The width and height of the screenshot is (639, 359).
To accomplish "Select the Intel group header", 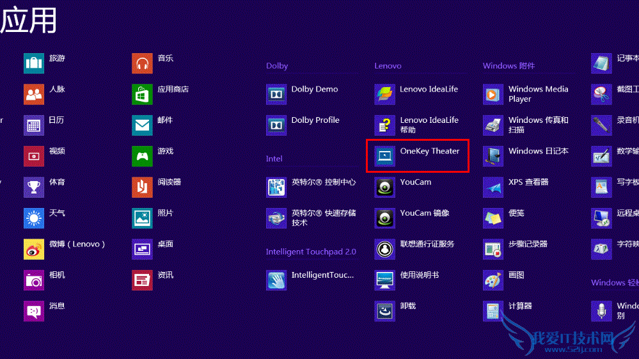I will [274, 159].
